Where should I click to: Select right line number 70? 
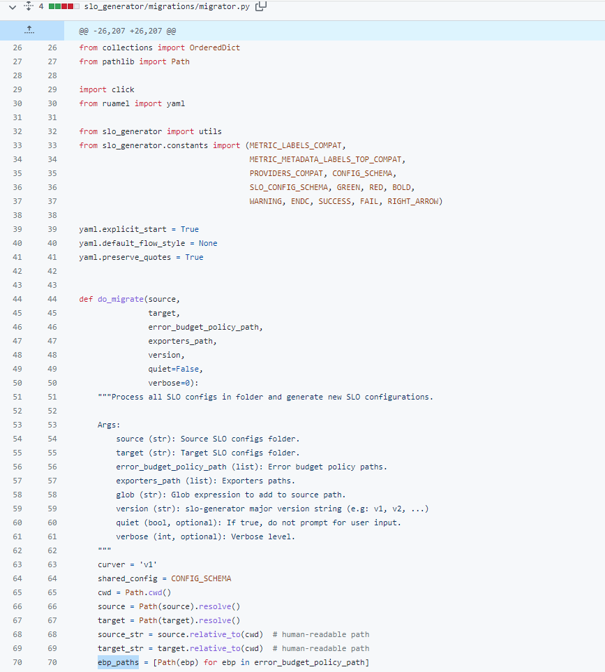(52, 662)
